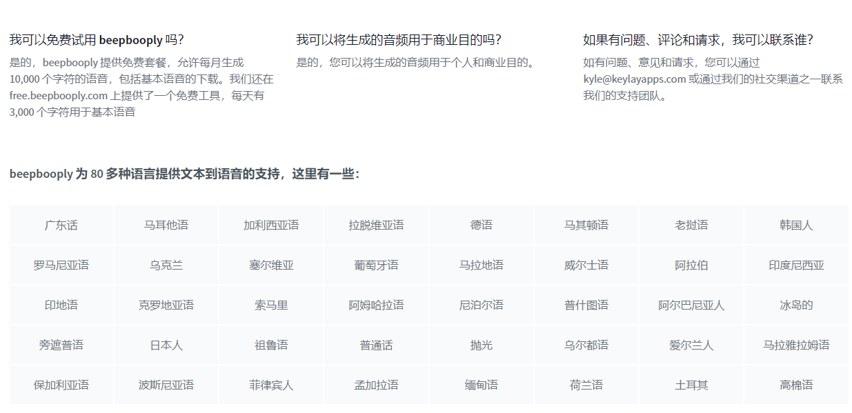Select the 威尔士语 cell
This screenshot has height=413, width=852.
tap(586, 265)
